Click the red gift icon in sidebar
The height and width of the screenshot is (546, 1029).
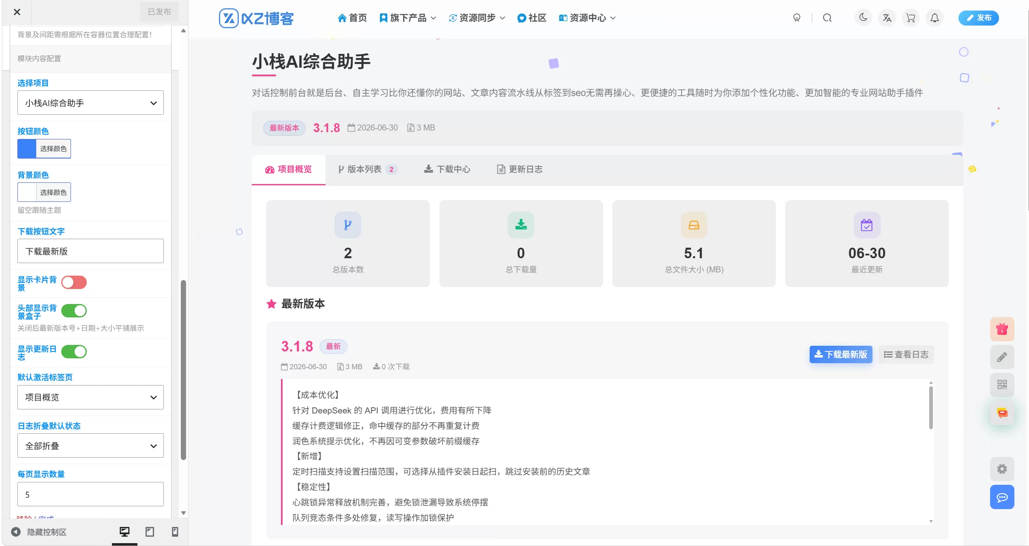click(x=1002, y=329)
